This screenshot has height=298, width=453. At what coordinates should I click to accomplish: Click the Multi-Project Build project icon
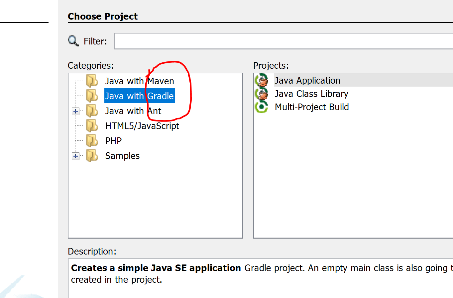pos(262,107)
